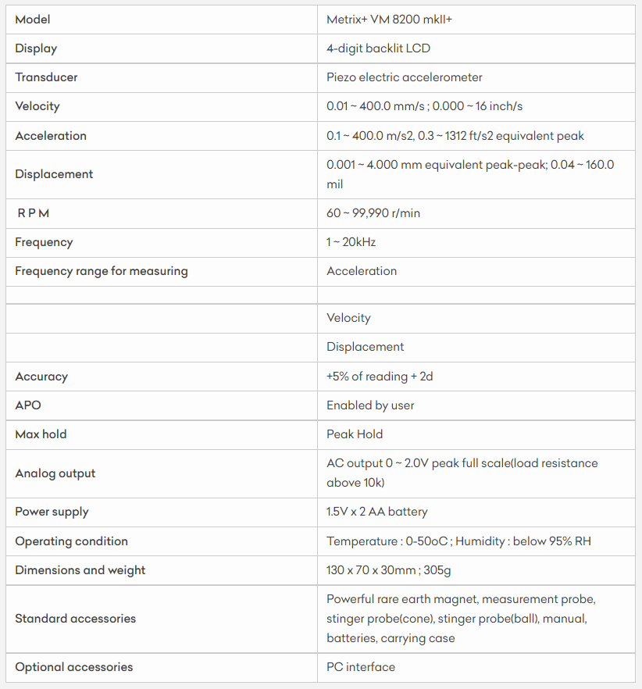642x689 pixels.
Task: Select the Metrix+ VM 8200 mkII+ text
Action: pyautogui.click(x=389, y=19)
